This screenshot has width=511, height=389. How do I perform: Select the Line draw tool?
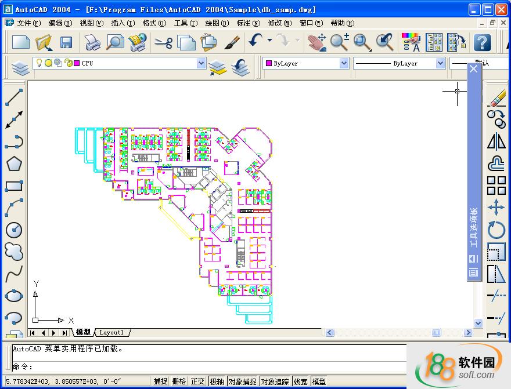tap(14, 97)
